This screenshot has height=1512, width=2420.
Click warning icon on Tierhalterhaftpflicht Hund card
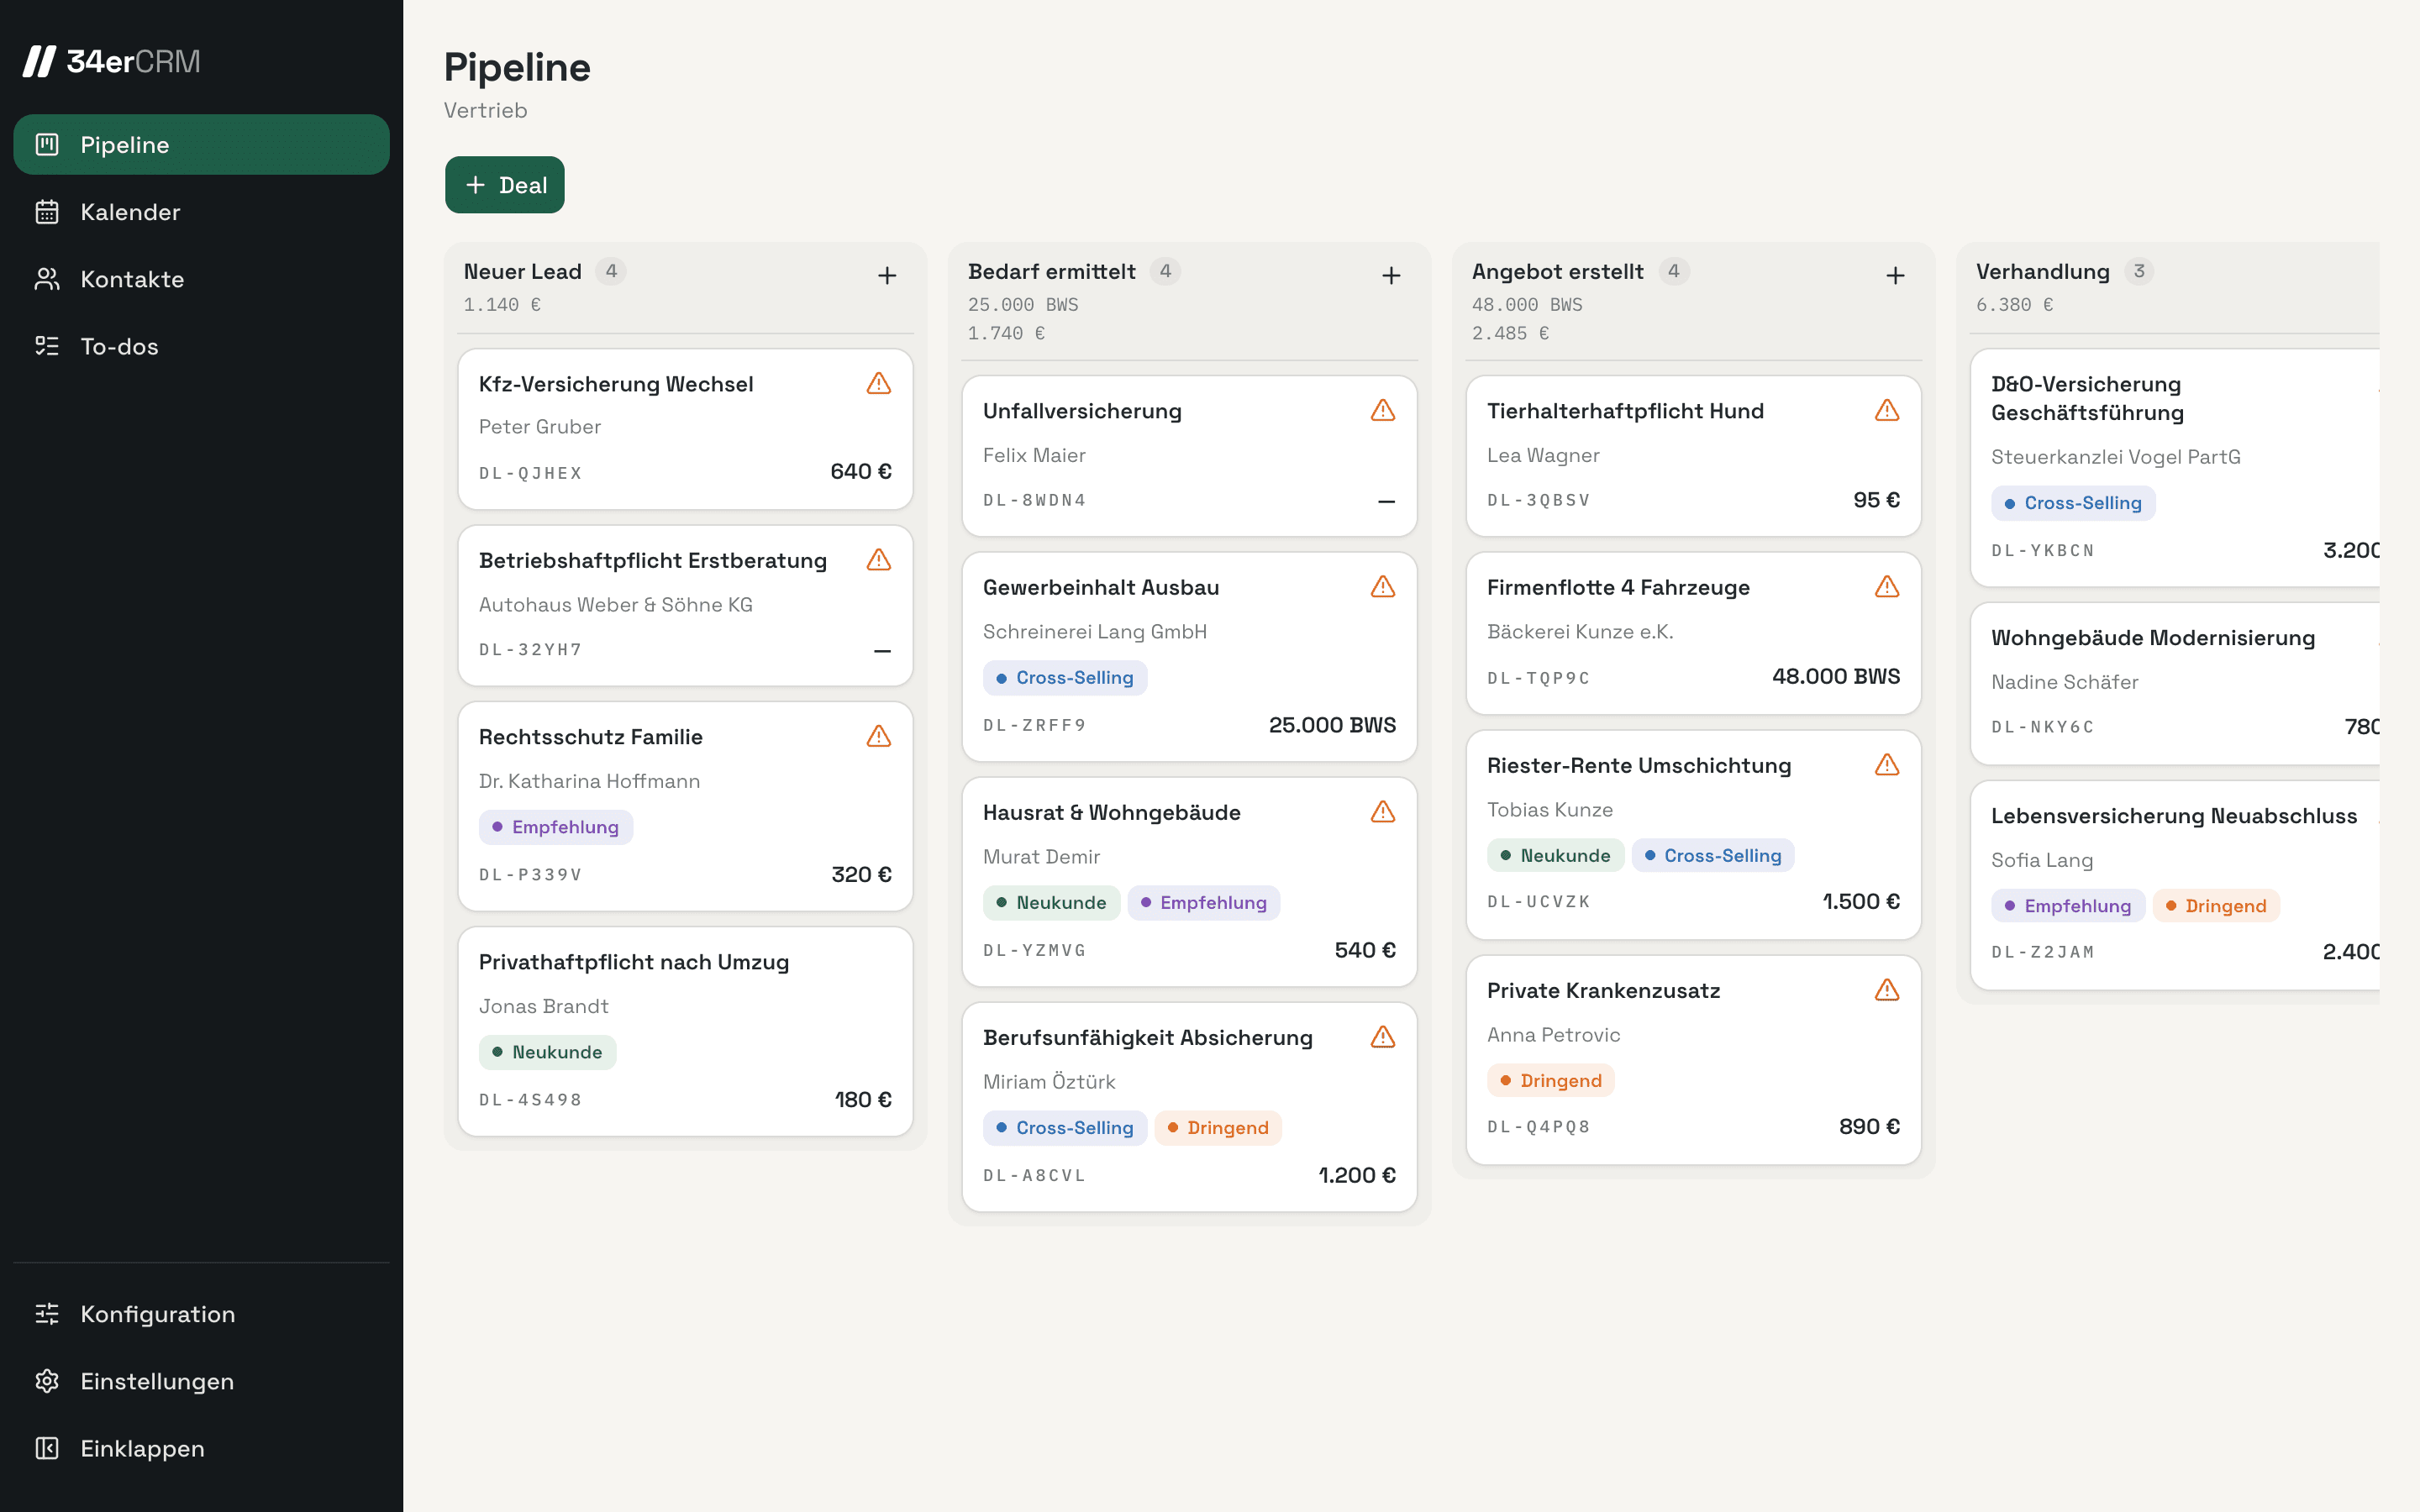click(1887, 410)
